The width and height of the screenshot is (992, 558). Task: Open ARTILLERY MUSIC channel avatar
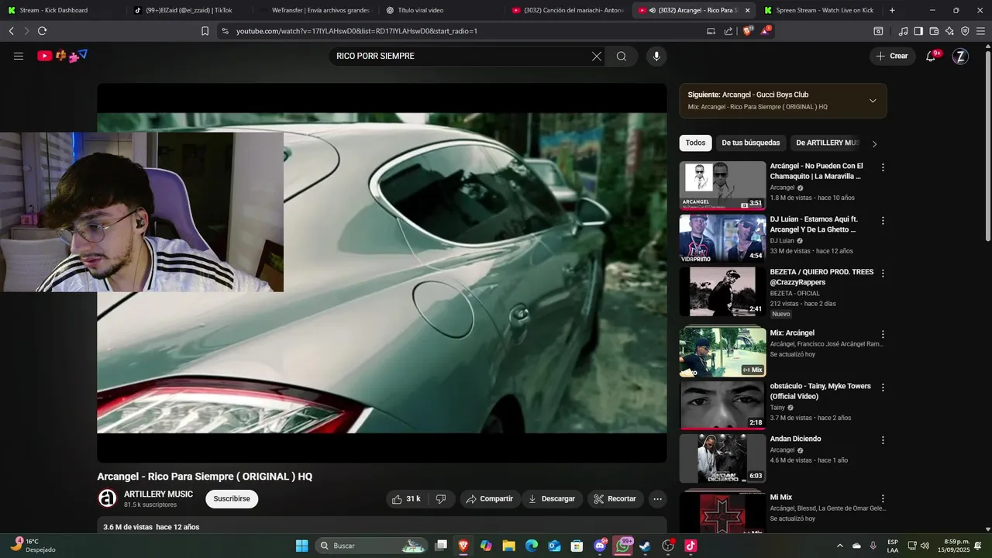point(107,499)
